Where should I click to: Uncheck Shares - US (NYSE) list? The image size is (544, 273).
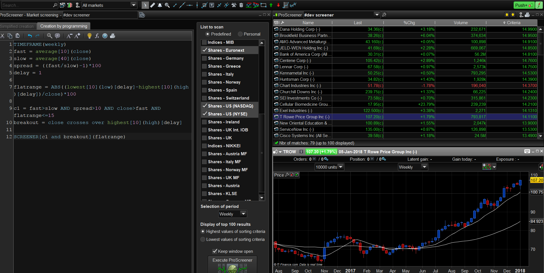pos(204,114)
